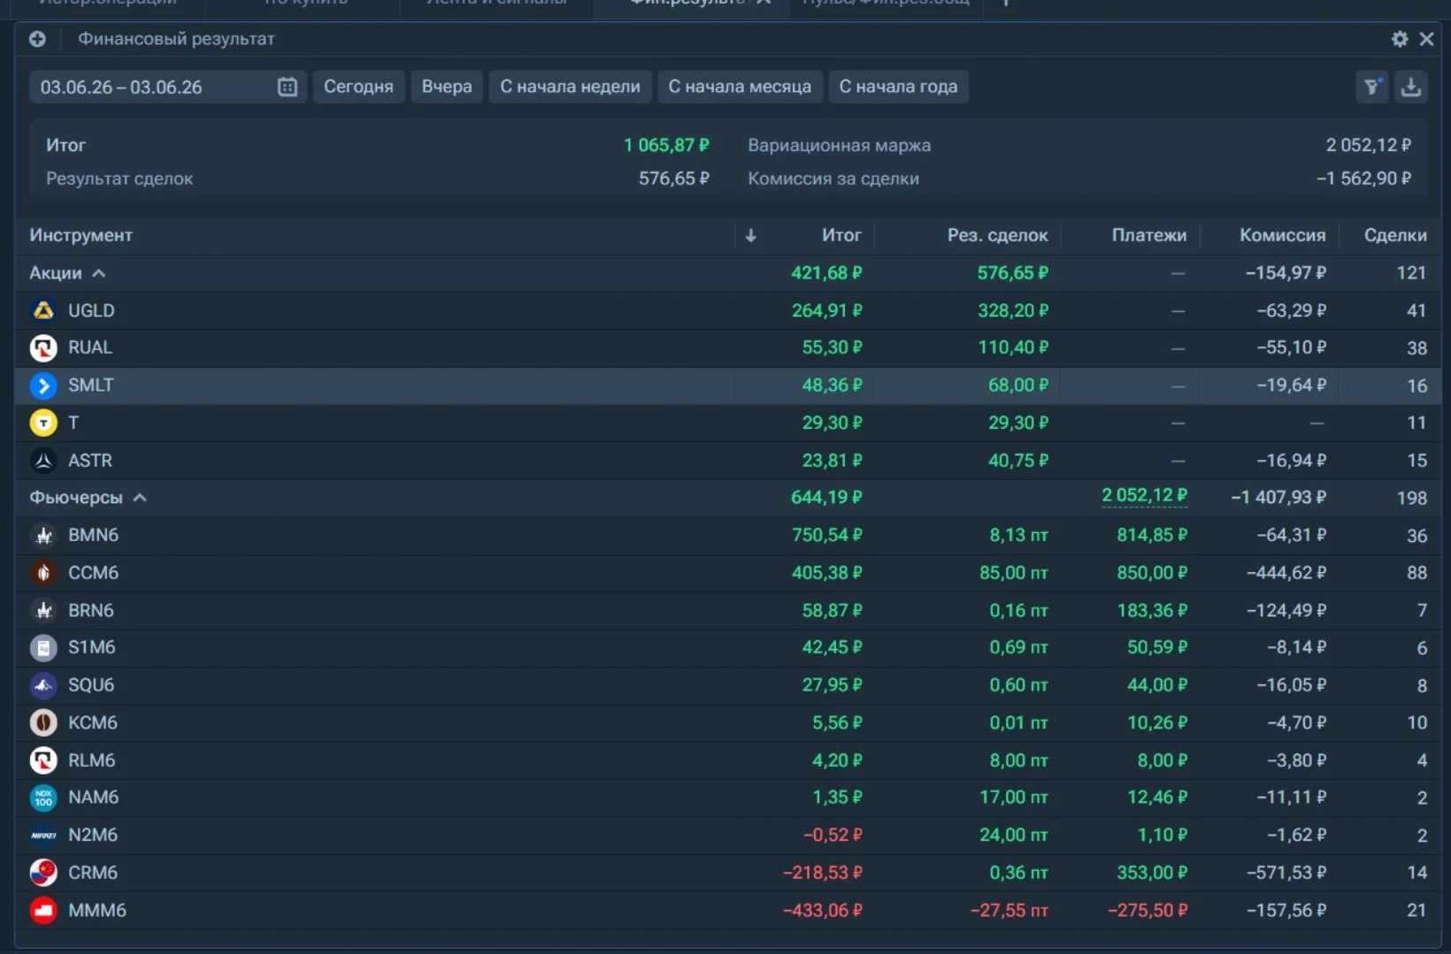Click the ASTR instrument logo
The width and height of the screenshot is (1451, 954).
coord(43,461)
